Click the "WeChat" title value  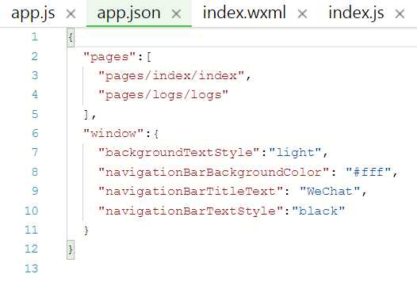point(330,192)
